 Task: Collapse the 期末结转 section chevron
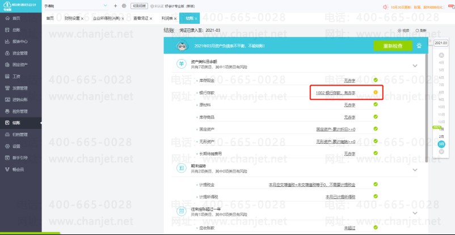click(415, 168)
